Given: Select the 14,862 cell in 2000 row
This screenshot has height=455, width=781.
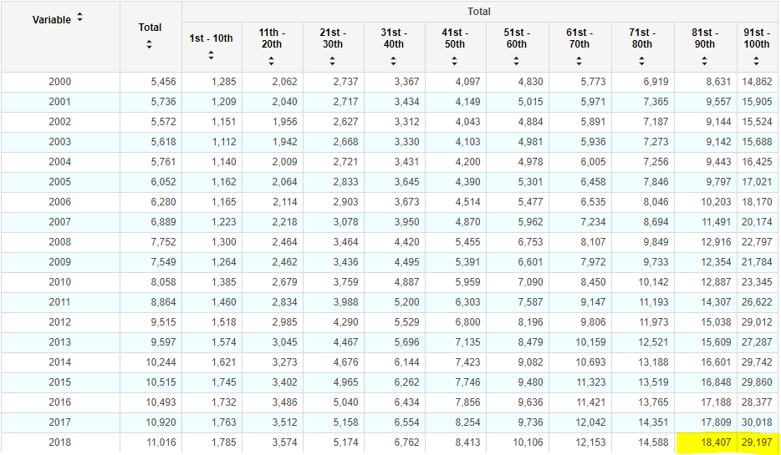Looking at the screenshot, I should (x=756, y=82).
